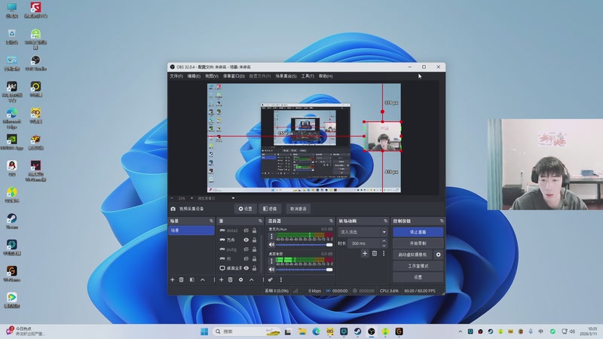Select the webcam source in OBS preview

[x=383, y=136]
